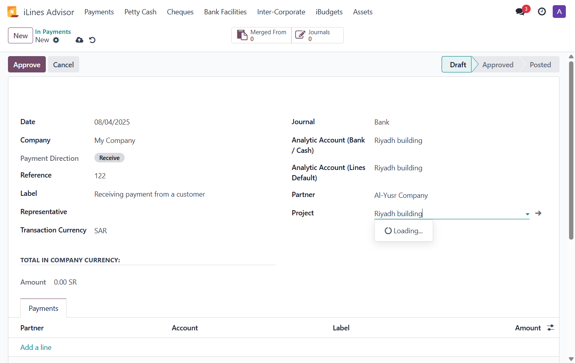Click the vertical scrollbar thumb
Image resolution: width=575 pixels, height=363 pixels.
(x=571, y=150)
